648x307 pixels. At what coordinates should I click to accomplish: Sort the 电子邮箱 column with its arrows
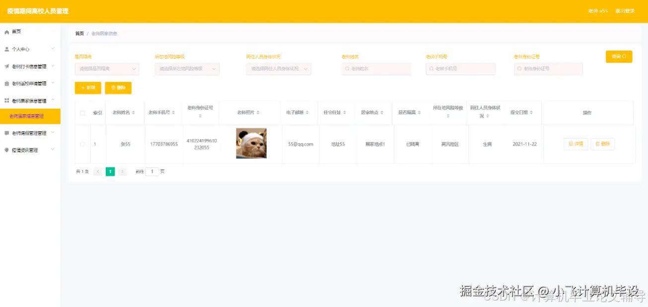pos(307,113)
